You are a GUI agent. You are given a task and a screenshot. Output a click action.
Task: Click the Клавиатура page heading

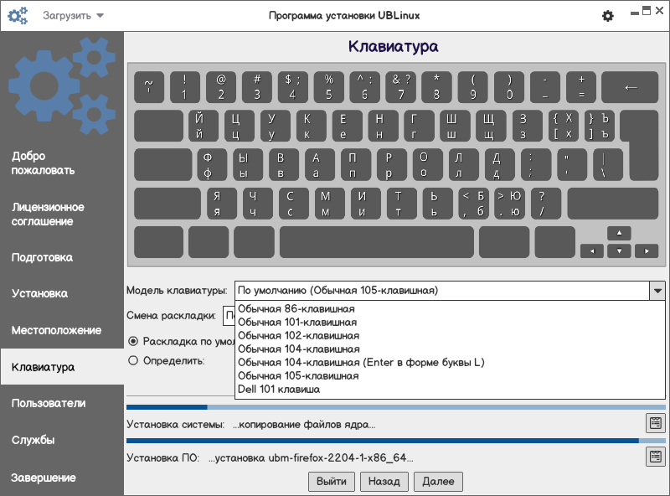click(x=393, y=46)
